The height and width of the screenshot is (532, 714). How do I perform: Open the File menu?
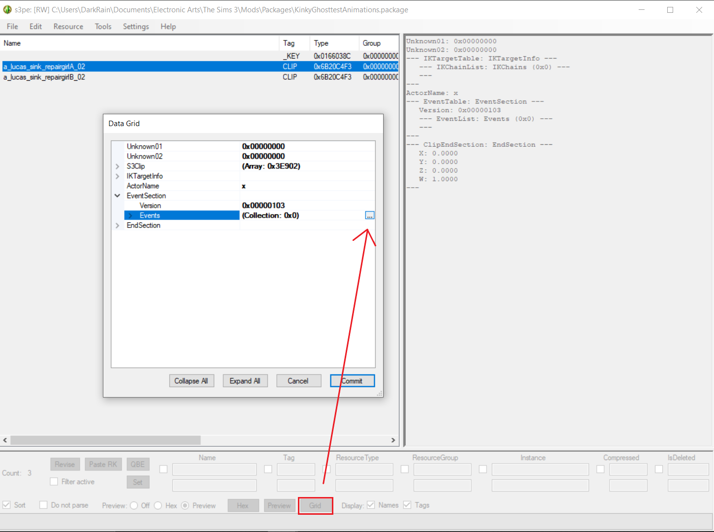(x=12, y=27)
